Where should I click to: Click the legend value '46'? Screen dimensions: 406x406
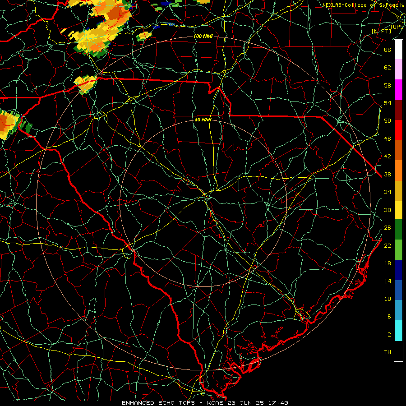(388, 138)
